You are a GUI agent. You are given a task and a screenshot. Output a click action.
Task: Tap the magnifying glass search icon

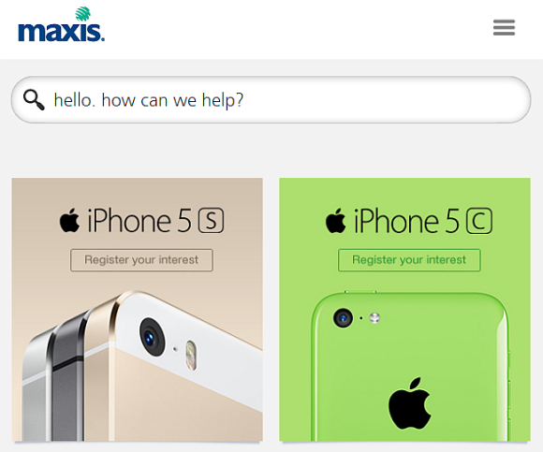click(34, 100)
